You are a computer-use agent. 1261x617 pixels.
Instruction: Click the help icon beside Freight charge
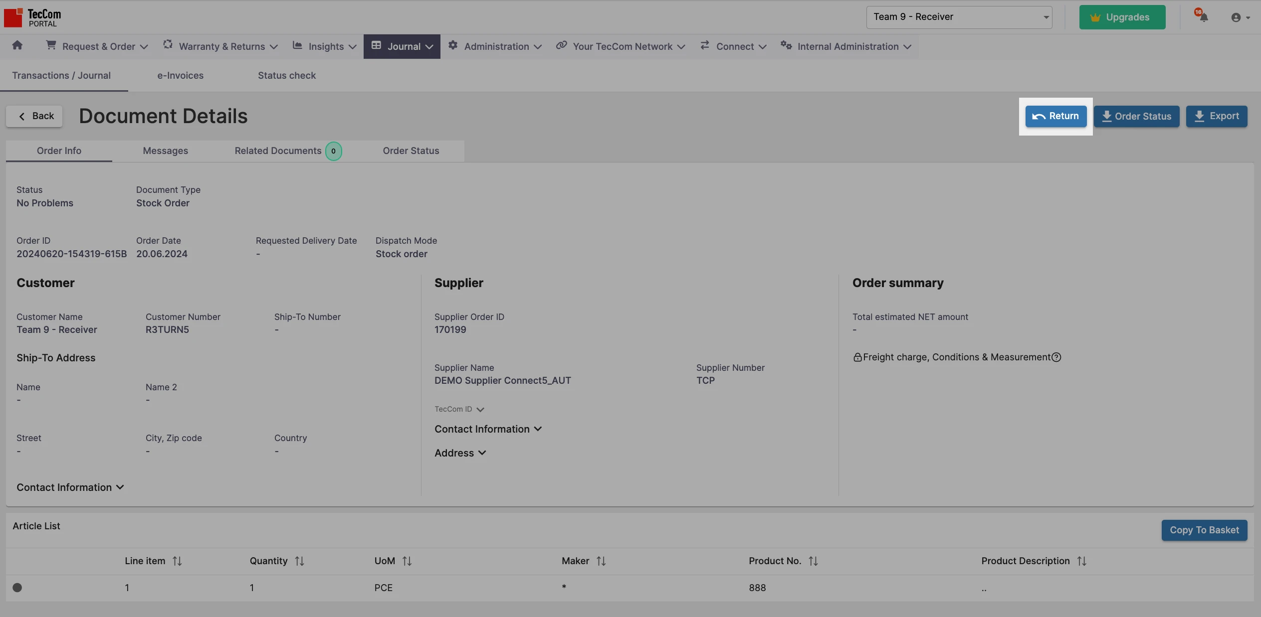point(1056,357)
